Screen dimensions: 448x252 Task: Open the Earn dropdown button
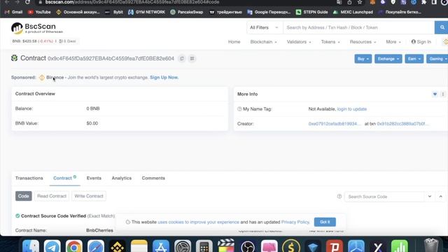pyautogui.click(x=414, y=59)
